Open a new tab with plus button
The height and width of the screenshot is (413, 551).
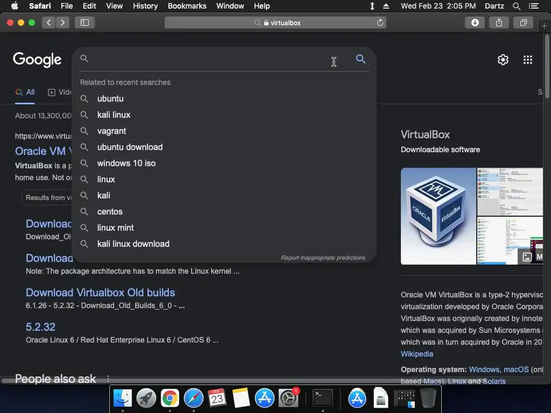pos(544,26)
